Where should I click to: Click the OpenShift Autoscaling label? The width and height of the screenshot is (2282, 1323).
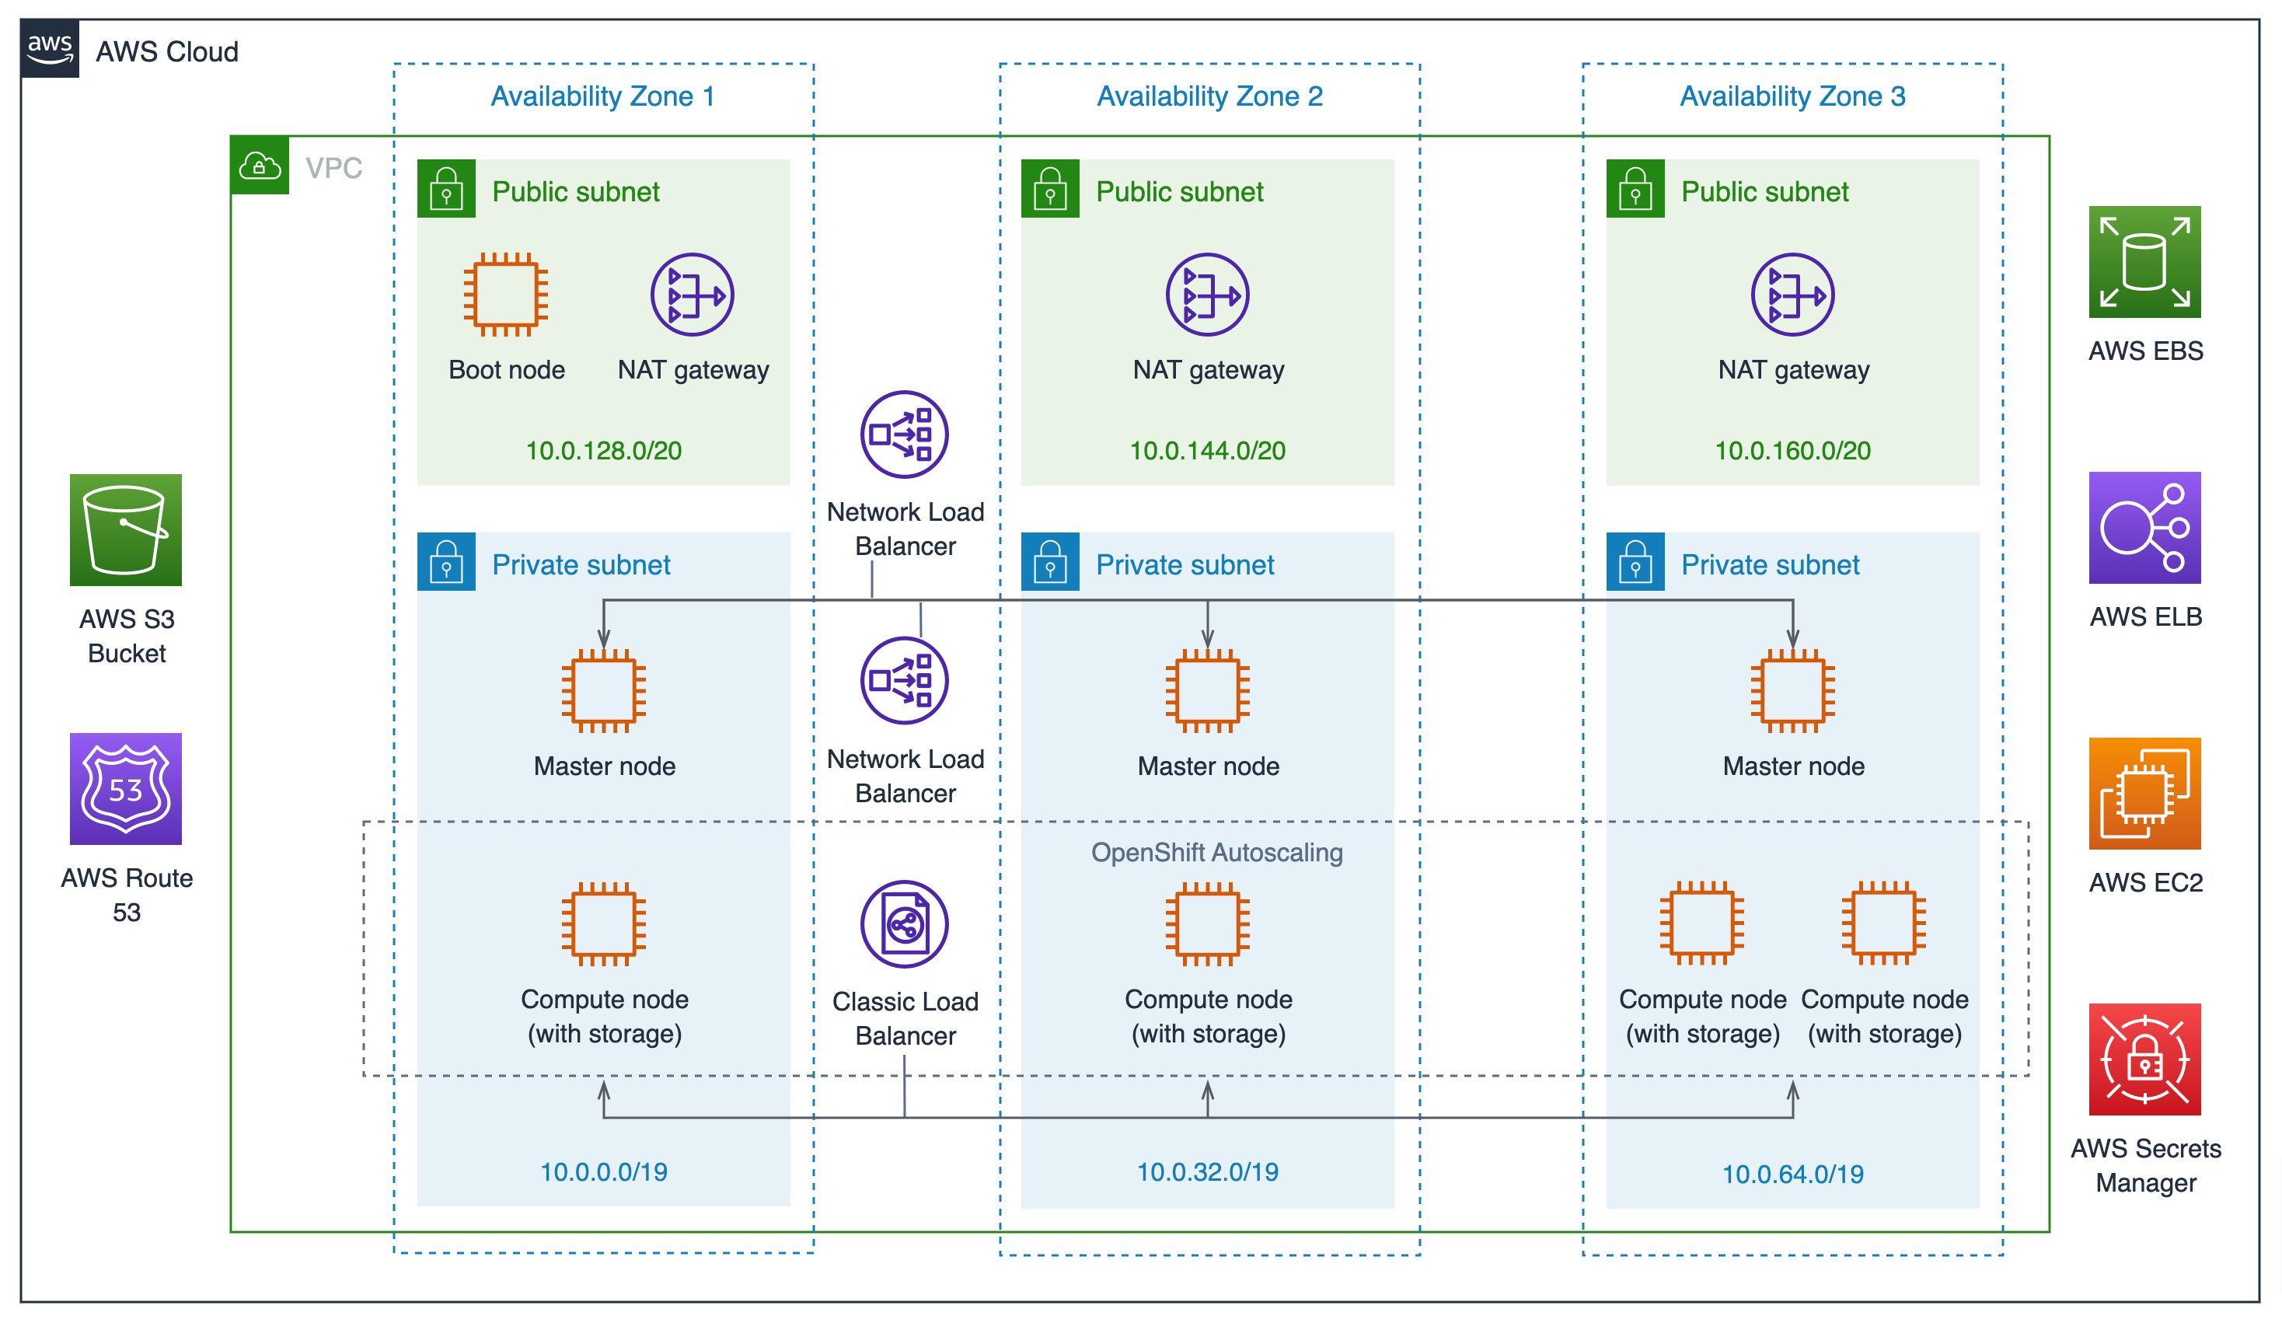click(1217, 852)
